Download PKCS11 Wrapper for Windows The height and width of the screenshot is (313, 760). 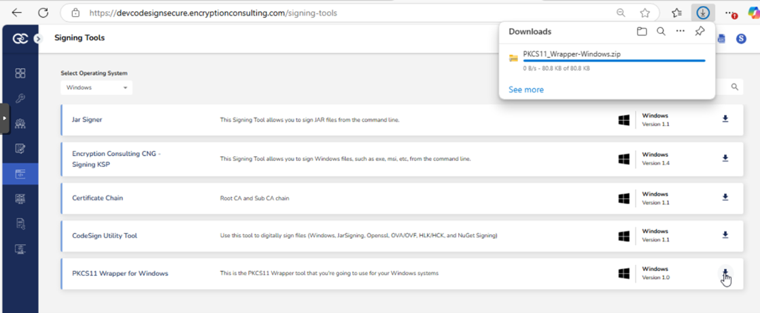coord(725,273)
